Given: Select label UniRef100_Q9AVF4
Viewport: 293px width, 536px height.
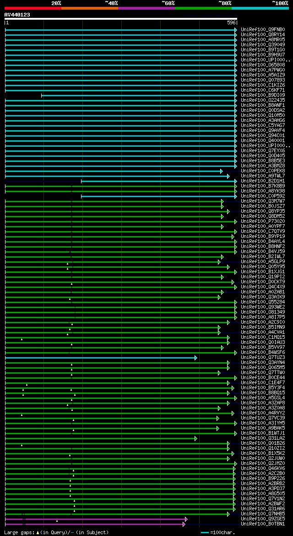Looking at the screenshot, I should 263,131.
